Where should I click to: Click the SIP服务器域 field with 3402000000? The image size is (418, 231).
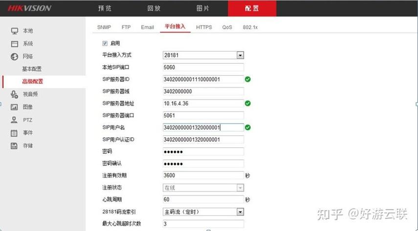coord(203,91)
